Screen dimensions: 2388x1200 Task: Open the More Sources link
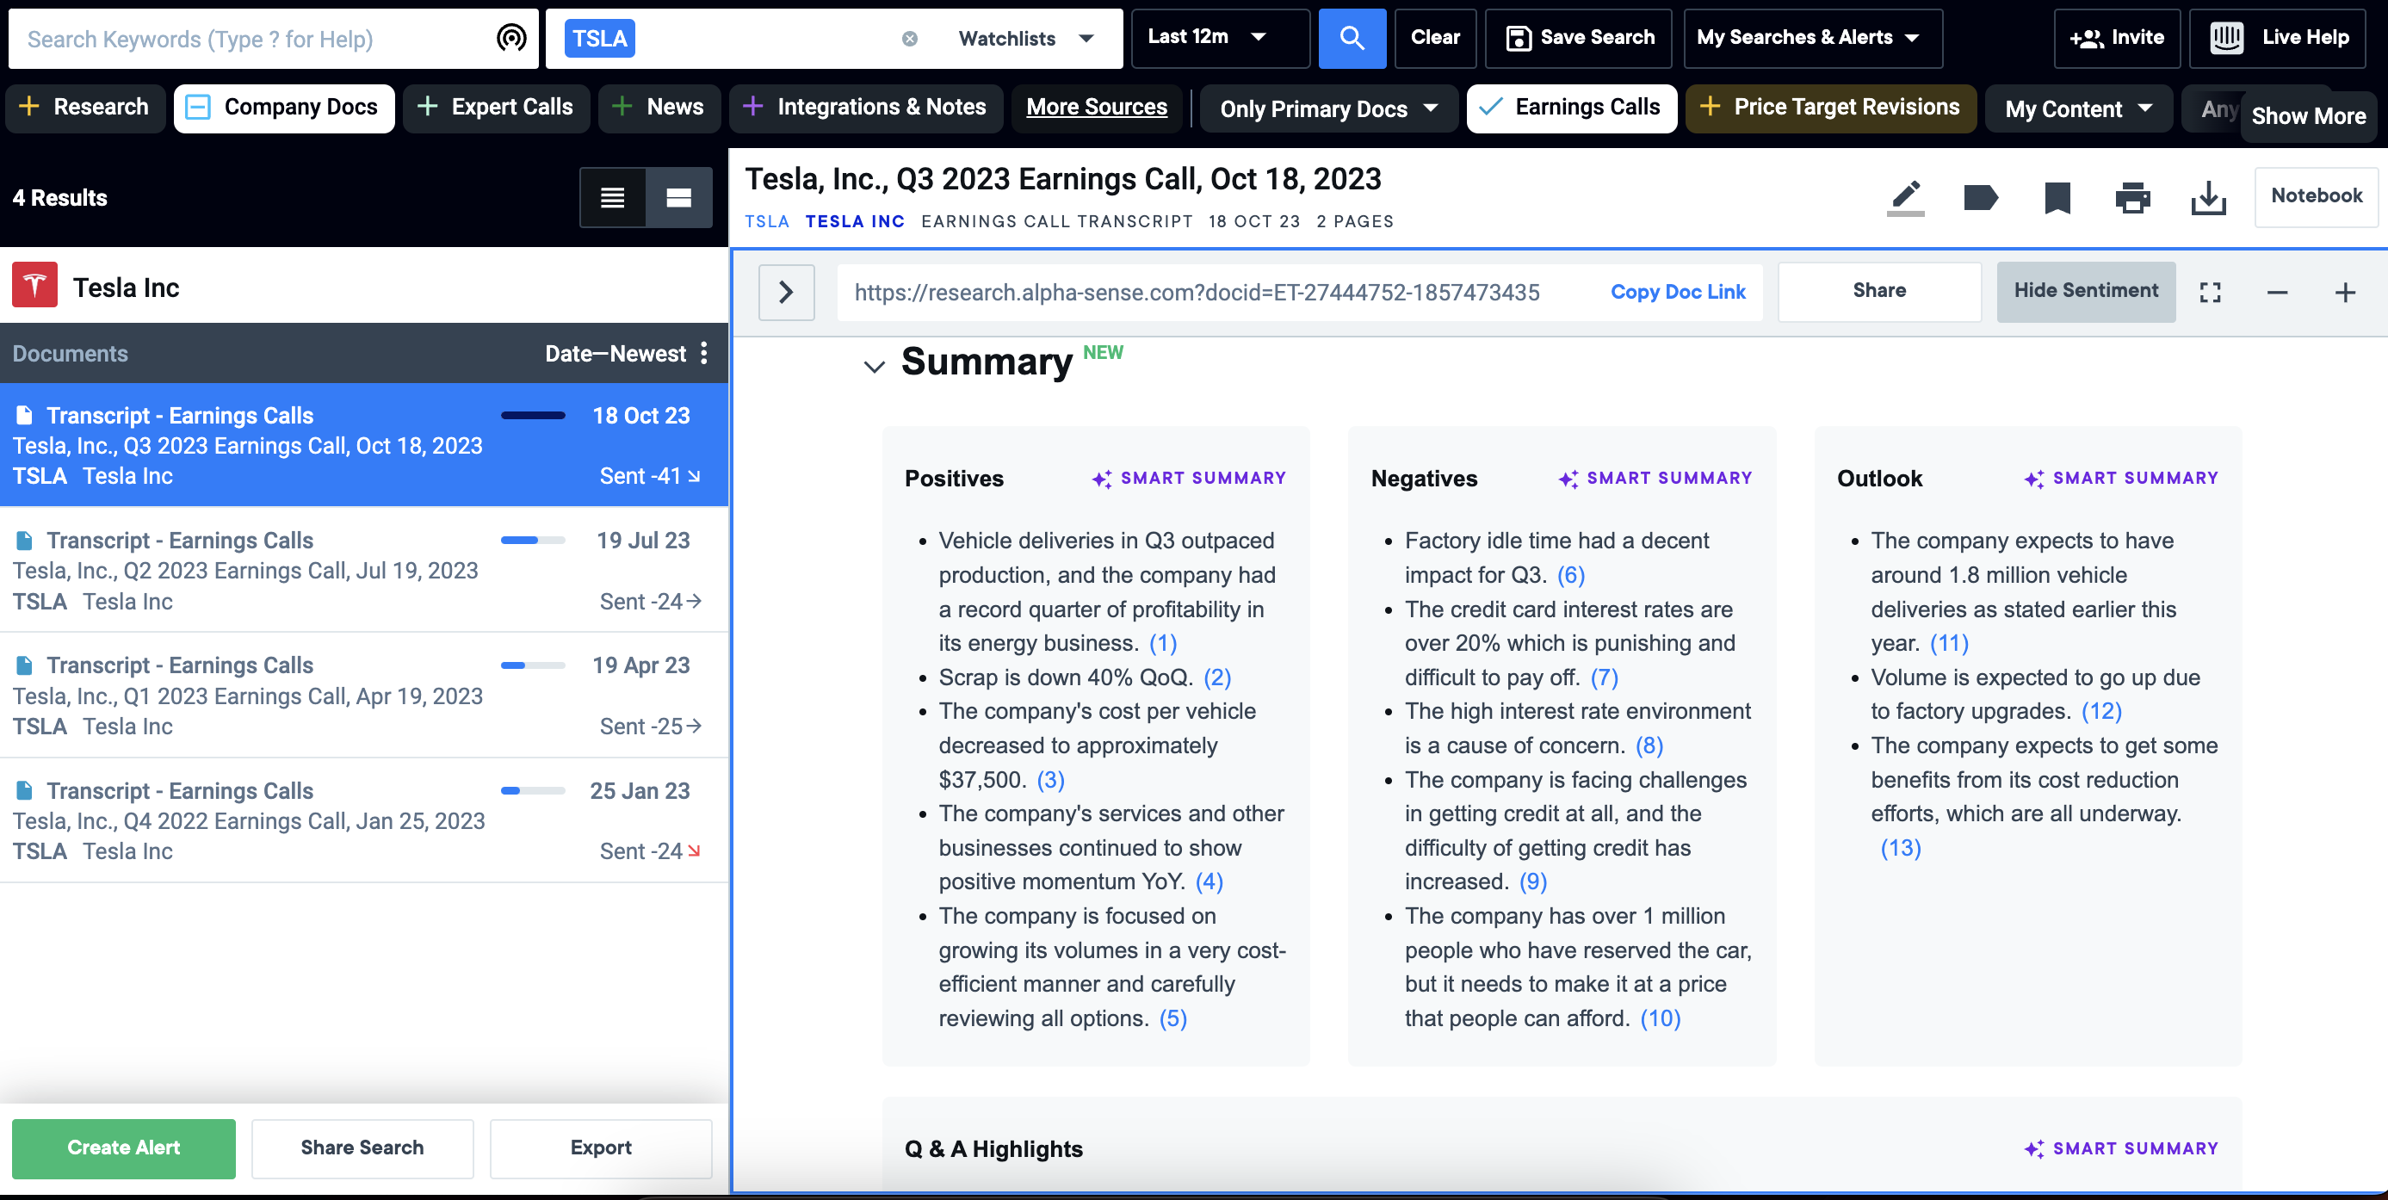1097,108
